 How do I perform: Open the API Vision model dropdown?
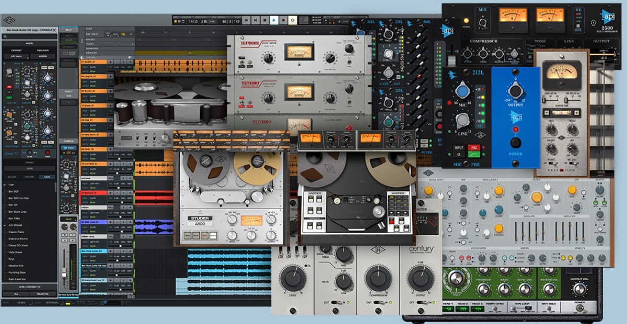click(15, 56)
